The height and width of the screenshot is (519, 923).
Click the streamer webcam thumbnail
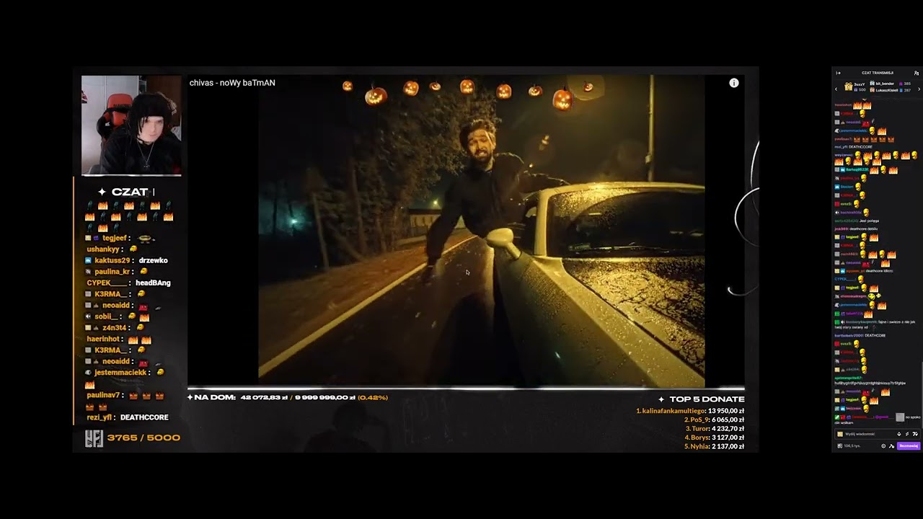click(131, 125)
